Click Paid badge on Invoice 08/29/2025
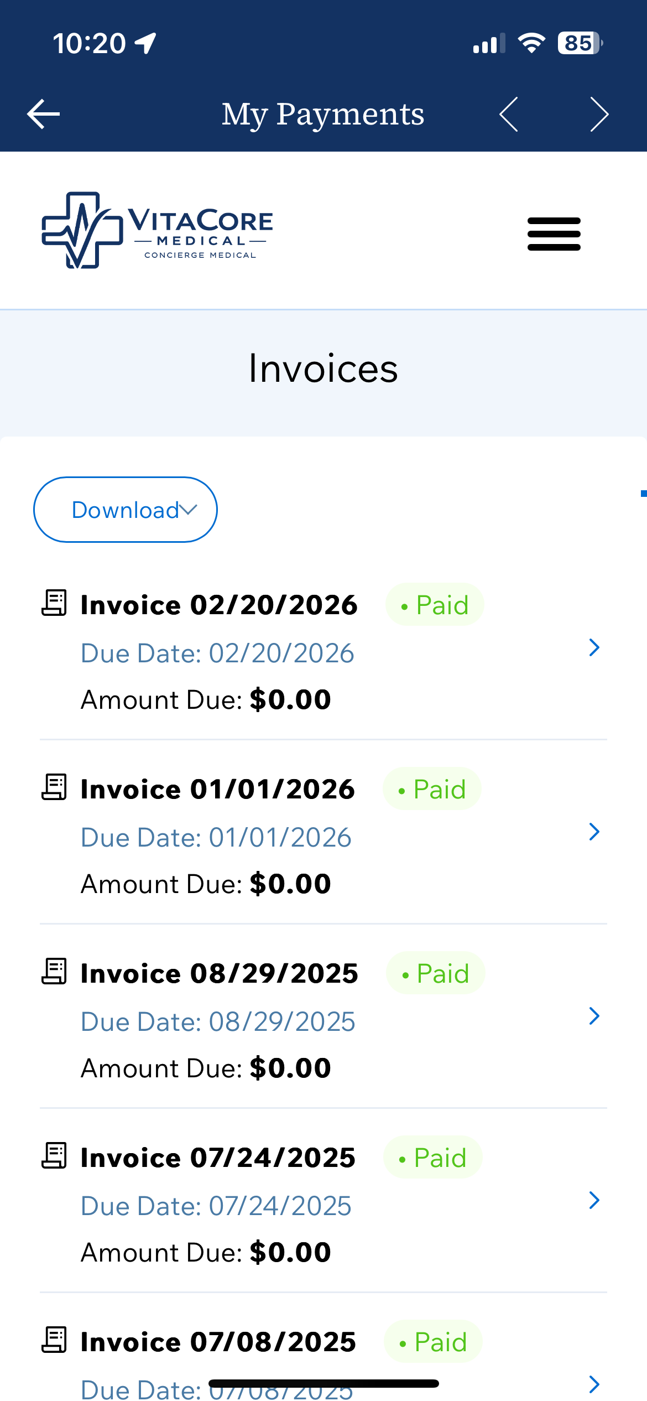The height and width of the screenshot is (1401, 647). pos(435,973)
